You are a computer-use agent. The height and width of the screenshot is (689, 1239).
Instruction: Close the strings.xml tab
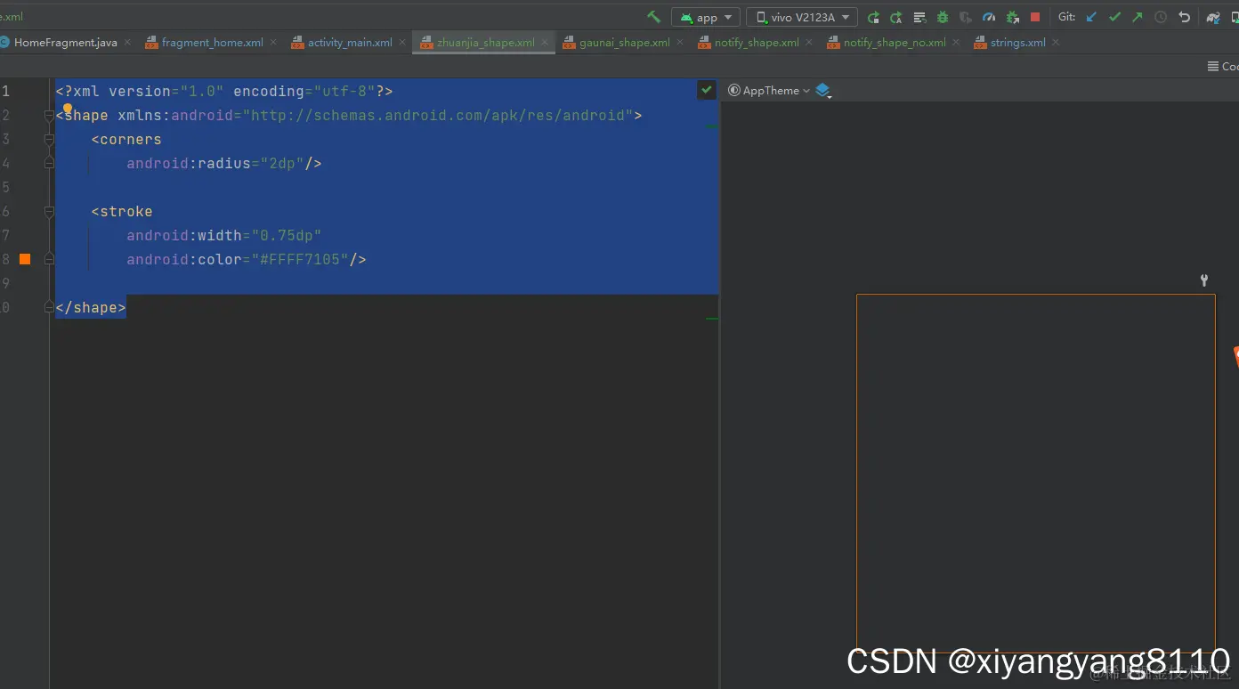[1056, 42]
